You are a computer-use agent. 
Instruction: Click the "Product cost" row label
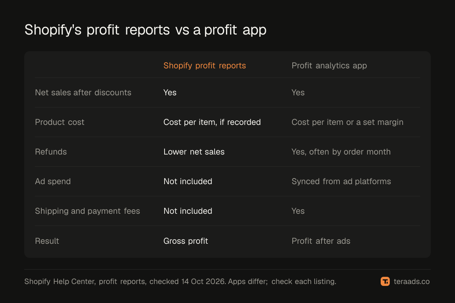point(60,122)
